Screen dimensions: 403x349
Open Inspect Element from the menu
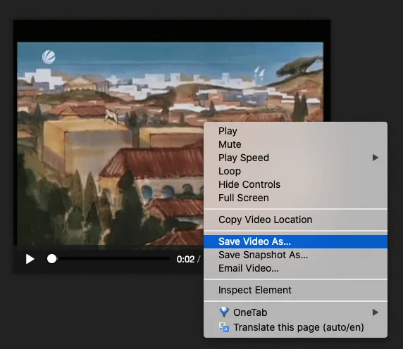pyautogui.click(x=295, y=290)
